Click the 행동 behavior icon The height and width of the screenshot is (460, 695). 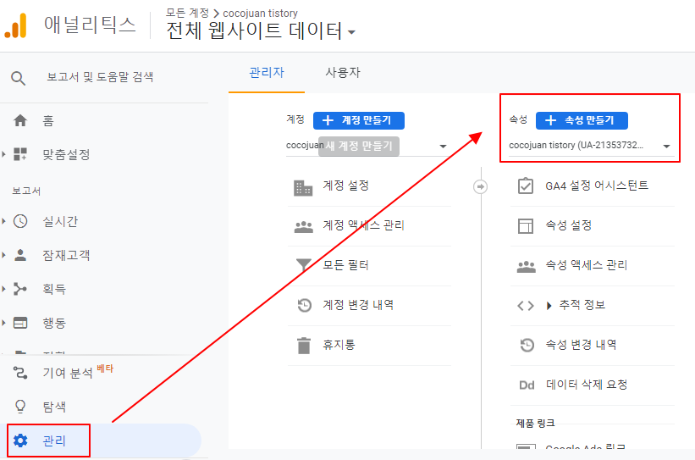point(20,323)
